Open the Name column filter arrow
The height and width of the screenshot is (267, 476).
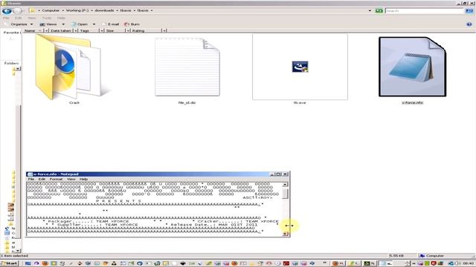pos(46,30)
